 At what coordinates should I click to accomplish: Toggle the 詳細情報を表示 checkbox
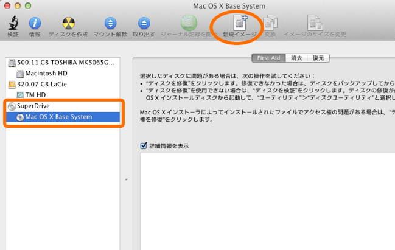click(x=144, y=145)
